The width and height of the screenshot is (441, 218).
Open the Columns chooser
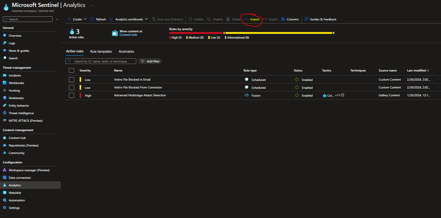(290, 19)
